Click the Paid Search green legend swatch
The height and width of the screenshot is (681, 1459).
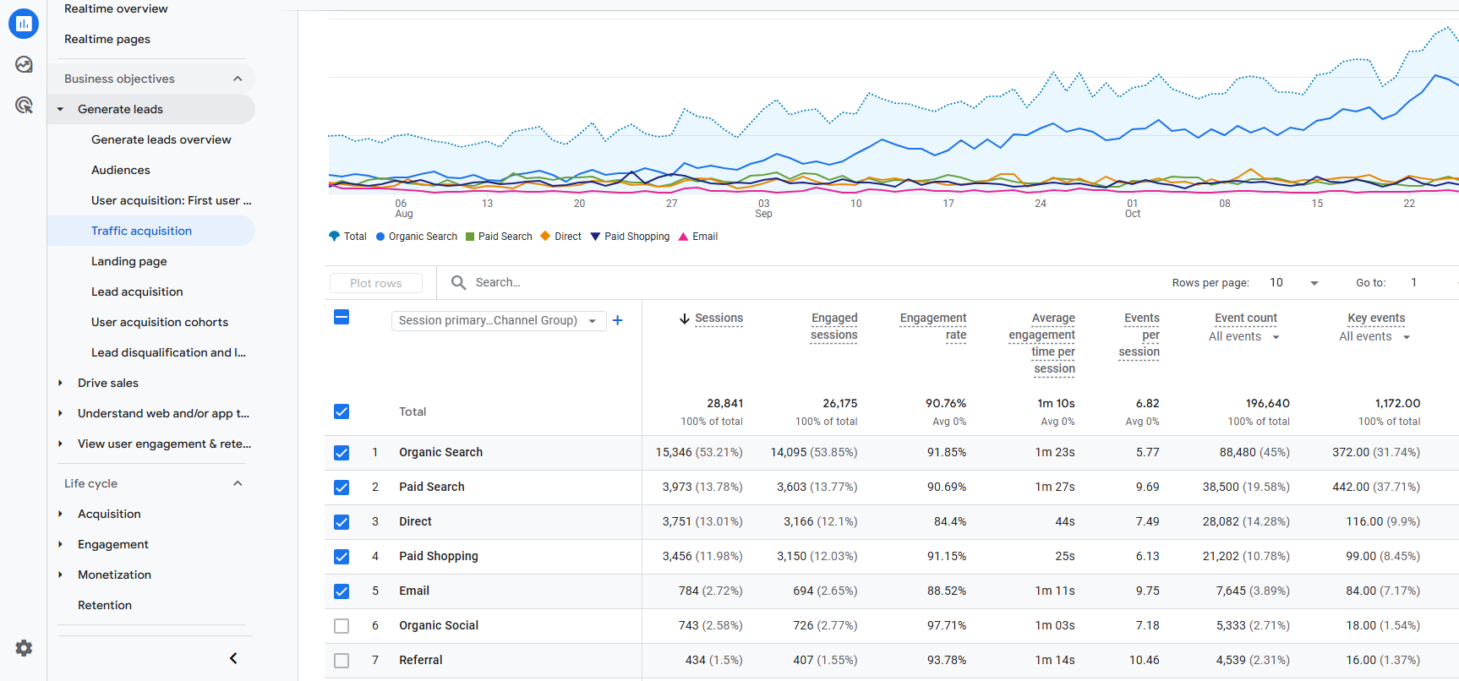471,237
